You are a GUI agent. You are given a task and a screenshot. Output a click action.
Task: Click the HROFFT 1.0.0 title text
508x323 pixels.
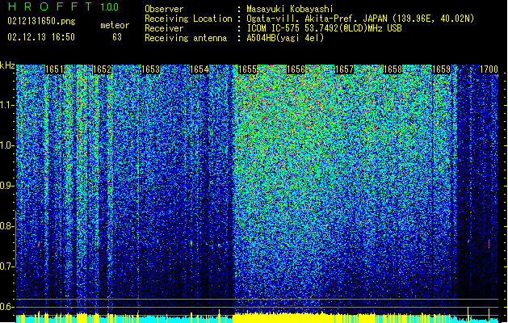pos(64,6)
